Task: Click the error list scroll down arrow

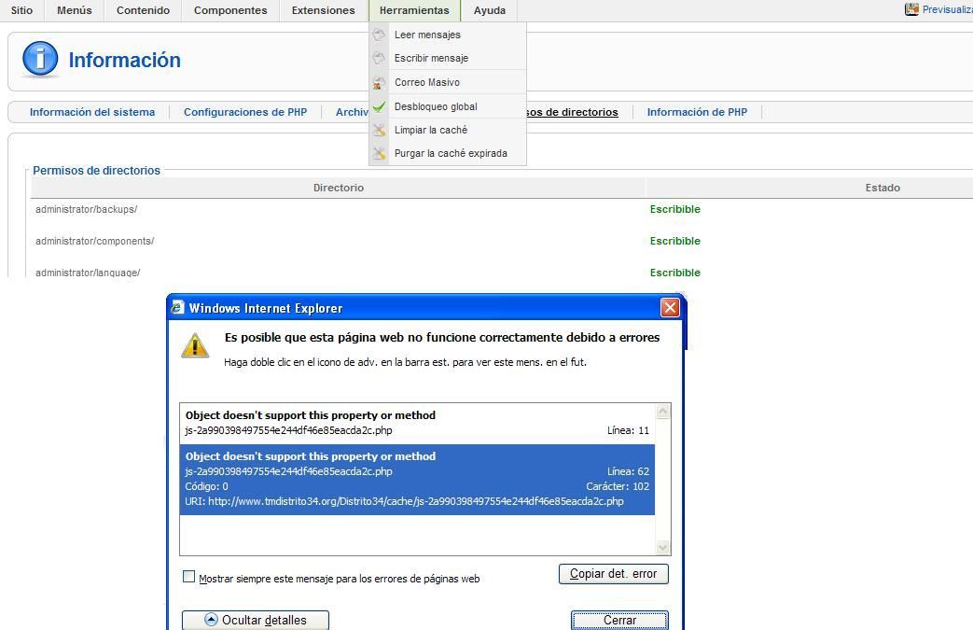Action: coord(662,548)
